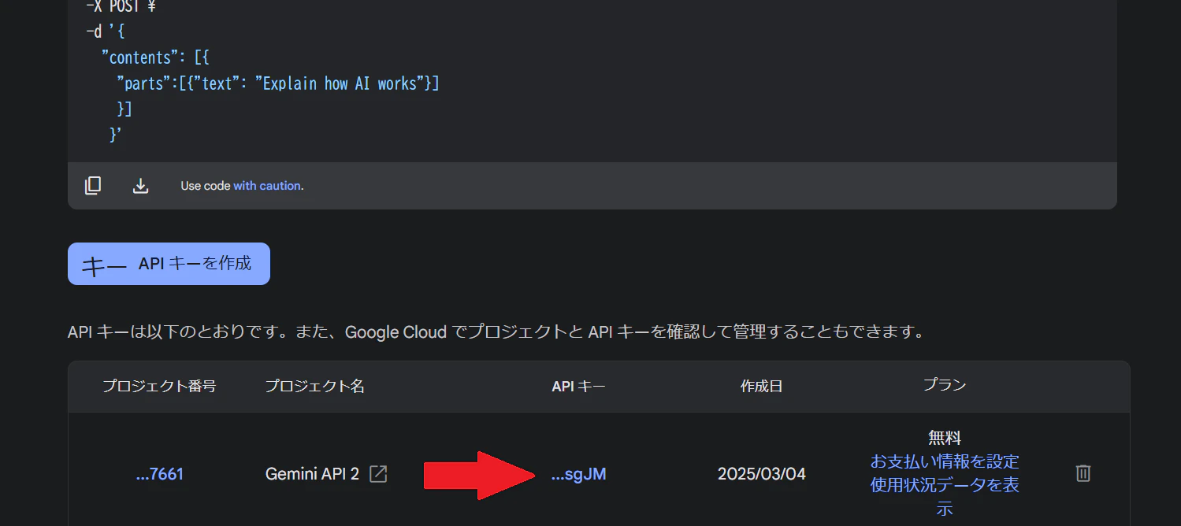Click the 無料 plan label

click(945, 438)
